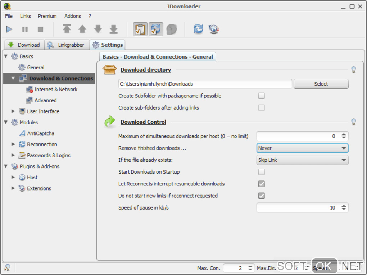Image resolution: width=367 pixels, height=275 pixels.
Task: Click the globe update icon in toolbar
Action: (214, 29)
